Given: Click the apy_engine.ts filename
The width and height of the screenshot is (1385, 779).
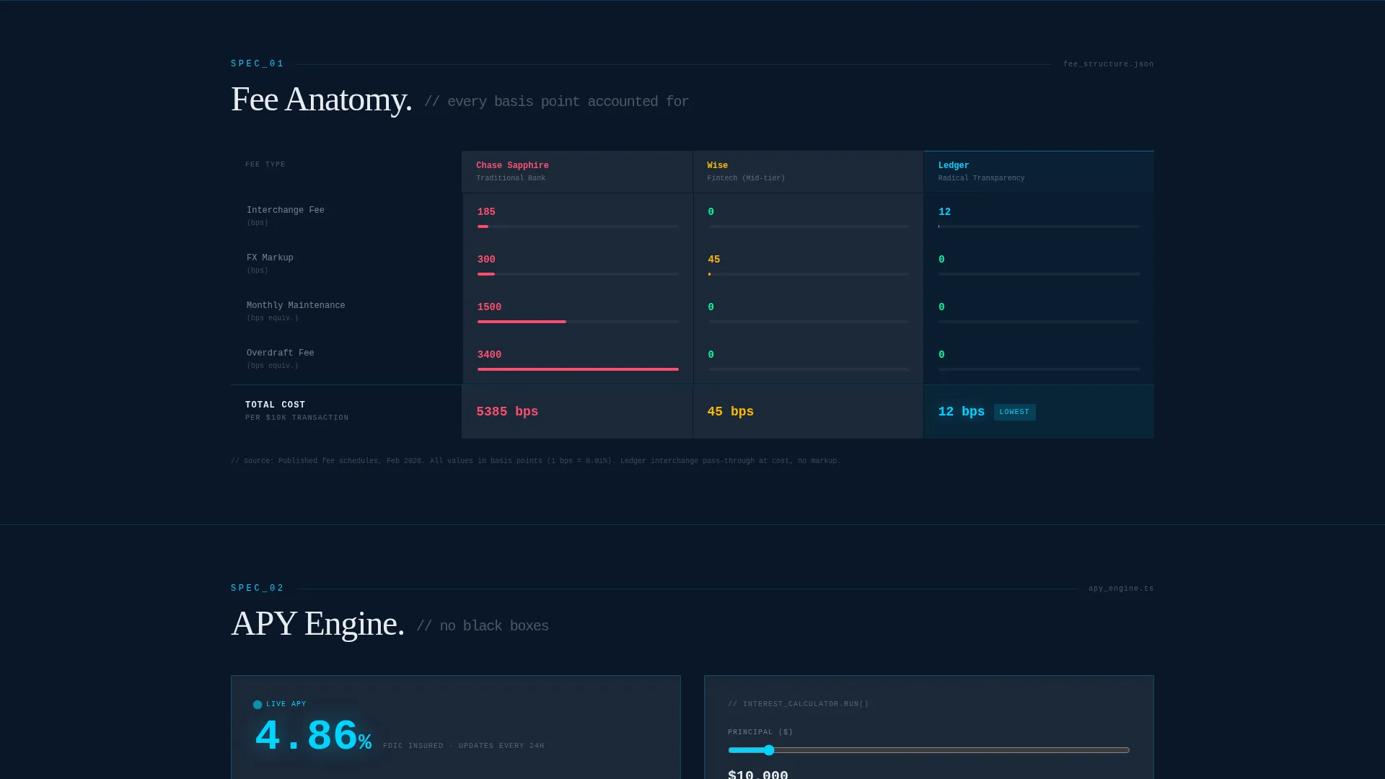Looking at the screenshot, I should point(1121,589).
